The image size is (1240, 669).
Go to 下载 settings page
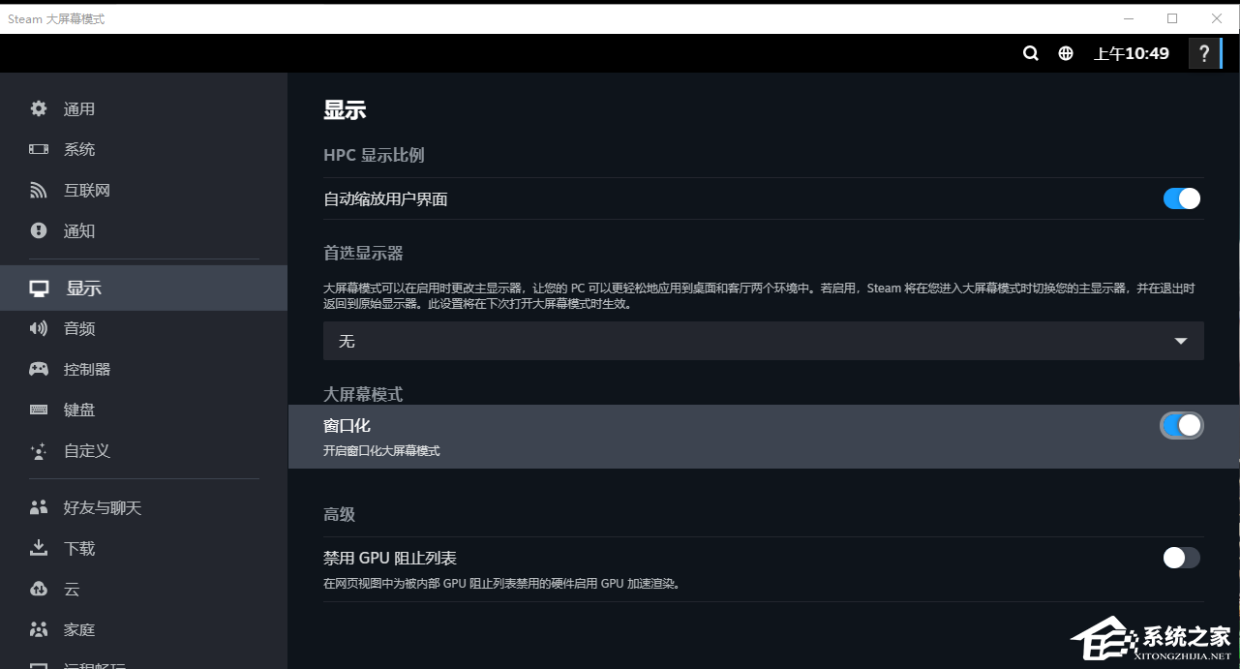143,548
